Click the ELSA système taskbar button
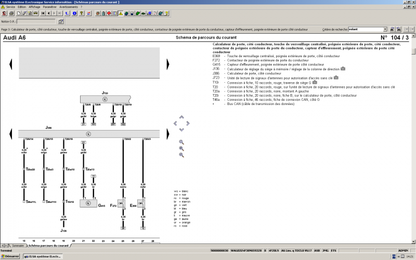 point(43,256)
